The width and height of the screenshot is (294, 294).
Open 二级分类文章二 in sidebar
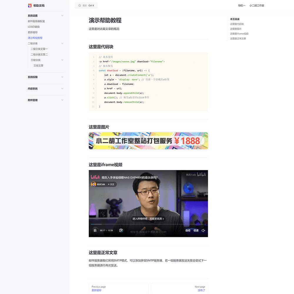(x=39, y=55)
